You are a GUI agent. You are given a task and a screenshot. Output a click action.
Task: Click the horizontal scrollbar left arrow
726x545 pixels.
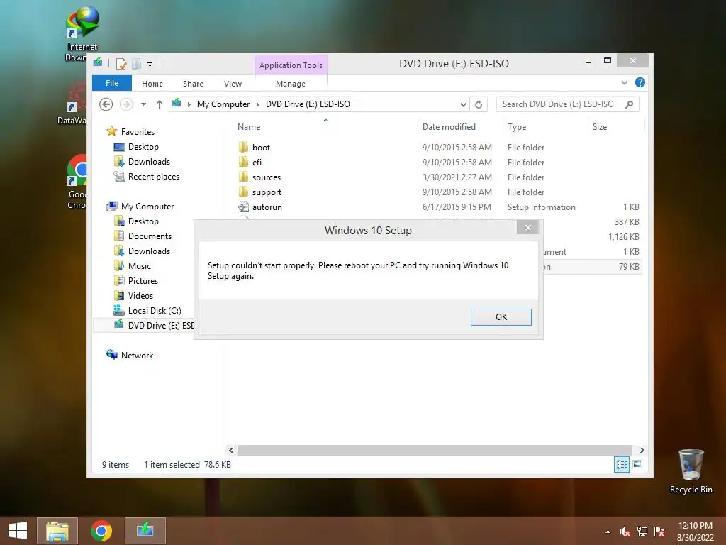[x=231, y=450]
